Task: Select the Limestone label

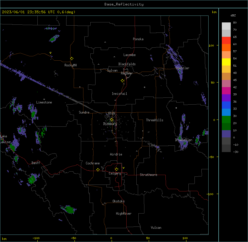Action: point(44,102)
